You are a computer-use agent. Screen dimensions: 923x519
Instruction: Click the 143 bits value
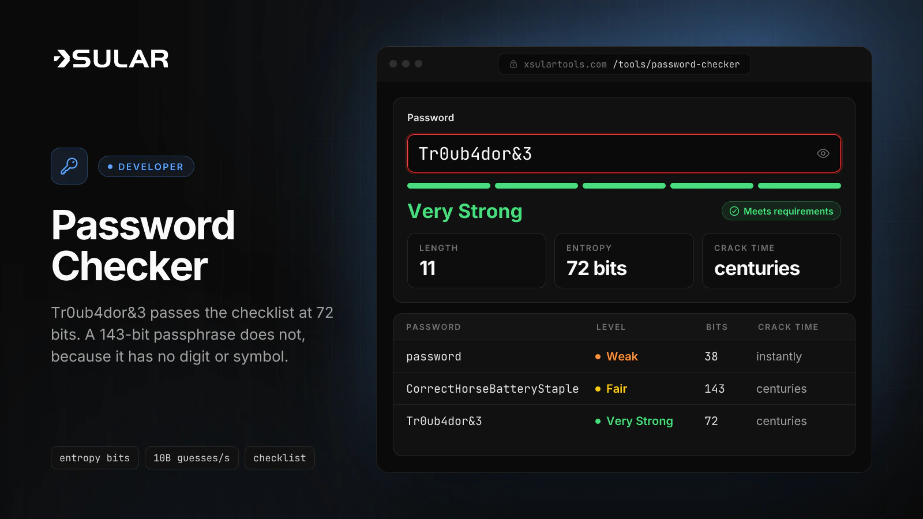715,389
